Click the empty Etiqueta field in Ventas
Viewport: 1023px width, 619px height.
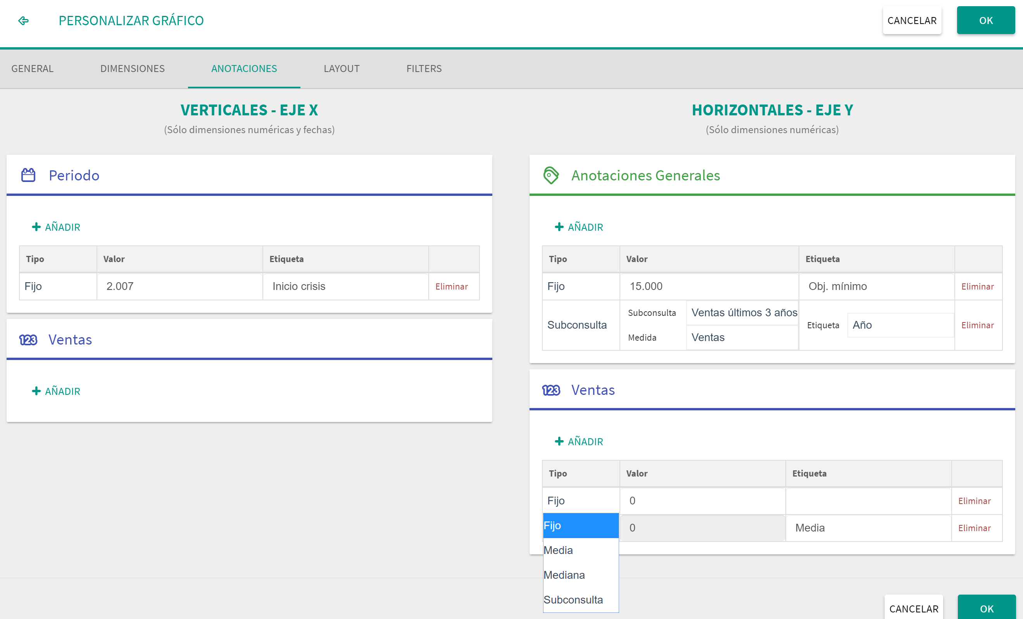(x=868, y=501)
